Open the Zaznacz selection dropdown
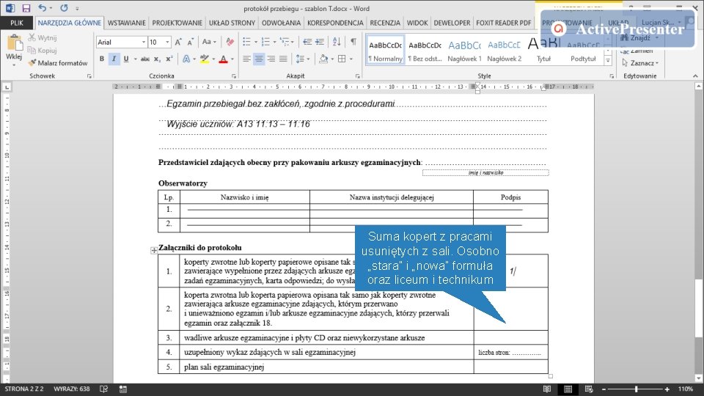The image size is (704, 396). tap(639, 63)
